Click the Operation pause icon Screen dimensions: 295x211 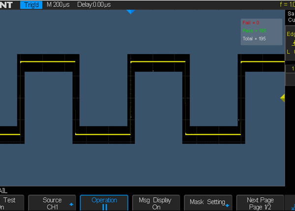pyautogui.click(x=104, y=207)
